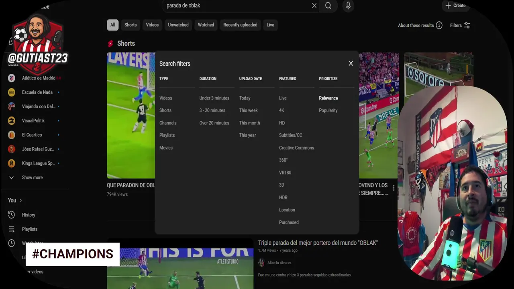Choose duration Under 3 minutes

214,98
